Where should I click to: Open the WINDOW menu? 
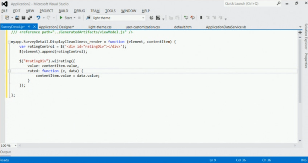click(x=128, y=11)
